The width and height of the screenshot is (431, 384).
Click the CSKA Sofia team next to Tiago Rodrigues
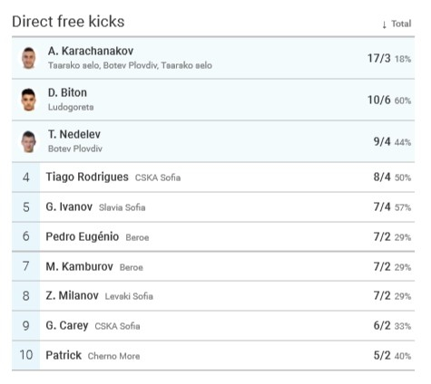click(x=158, y=178)
